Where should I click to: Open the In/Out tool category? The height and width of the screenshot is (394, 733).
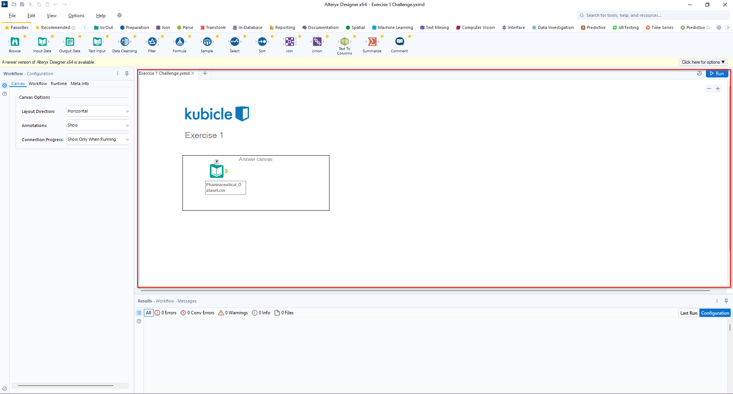tap(103, 27)
